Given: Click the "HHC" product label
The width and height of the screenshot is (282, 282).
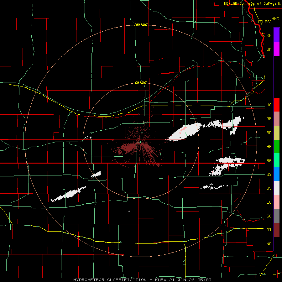Looking at the screenshot, I should [275, 19].
